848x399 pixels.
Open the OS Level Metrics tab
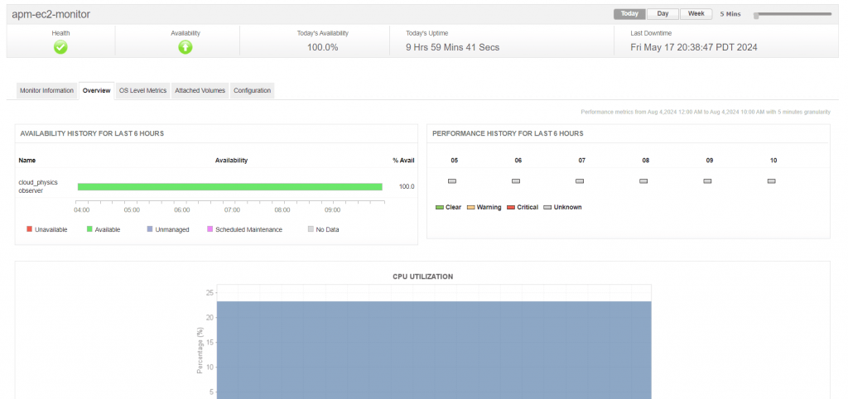[x=142, y=90]
